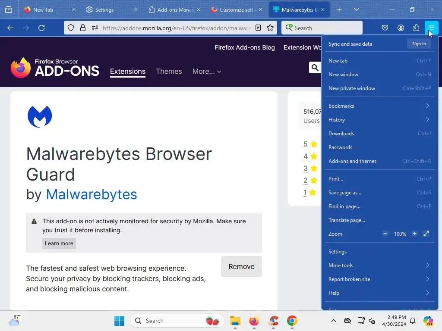The width and height of the screenshot is (442, 331).
Task: Choose Print... from the menu
Action: tap(379, 179)
